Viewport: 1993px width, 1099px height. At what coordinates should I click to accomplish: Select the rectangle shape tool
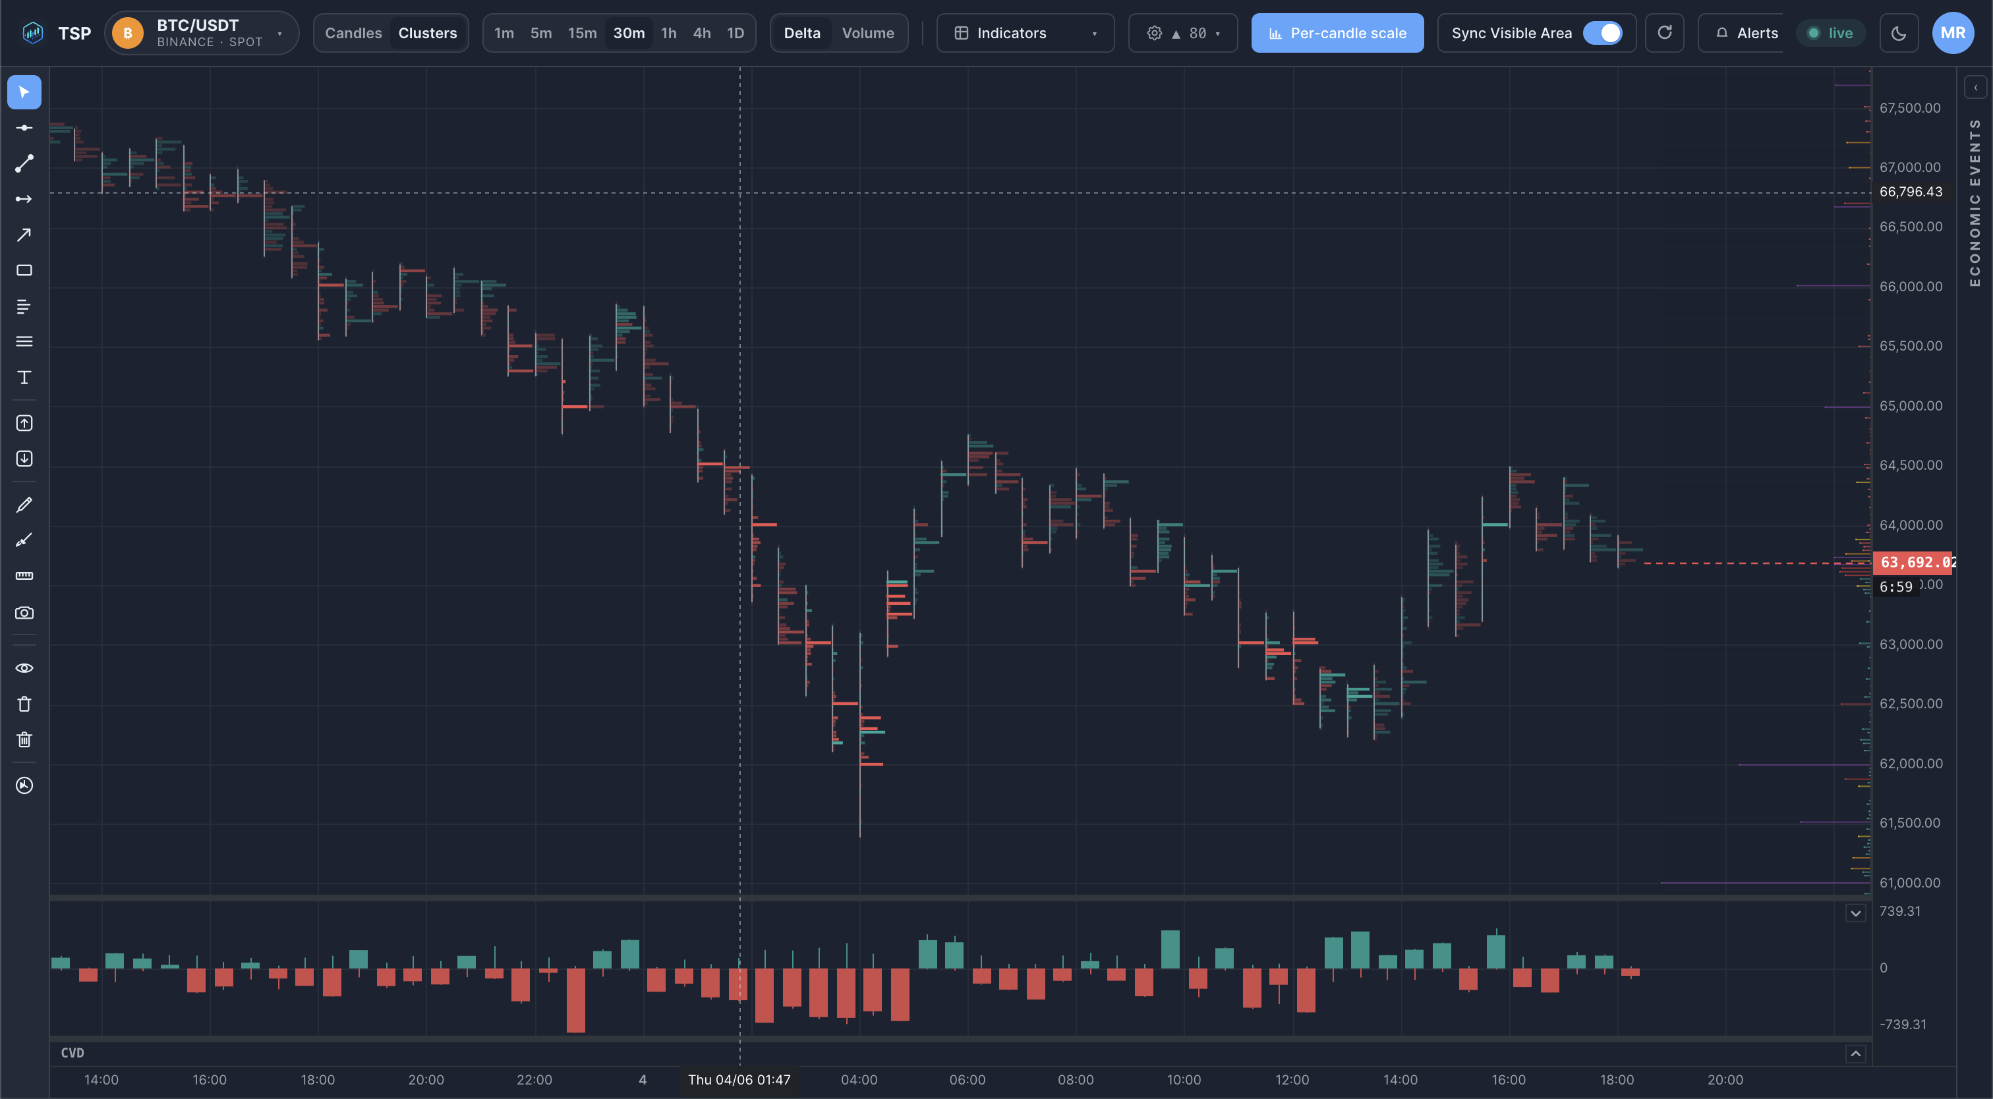tap(24, 270)
